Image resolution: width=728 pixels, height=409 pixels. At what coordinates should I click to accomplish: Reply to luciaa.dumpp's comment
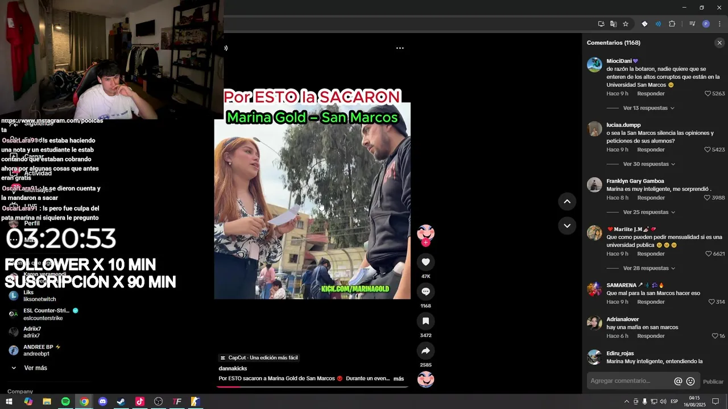pyautogui.click(x=651, y=150)
